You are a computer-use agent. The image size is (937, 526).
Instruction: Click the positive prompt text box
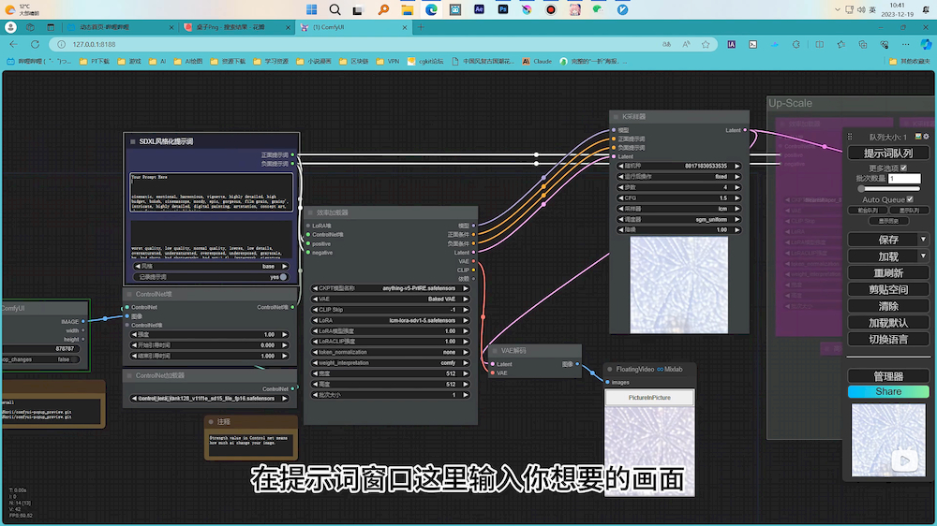pos(211,194)
